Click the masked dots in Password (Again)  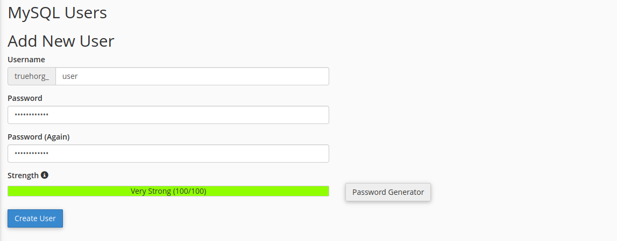pyautogui.click(x=32, y=154)
